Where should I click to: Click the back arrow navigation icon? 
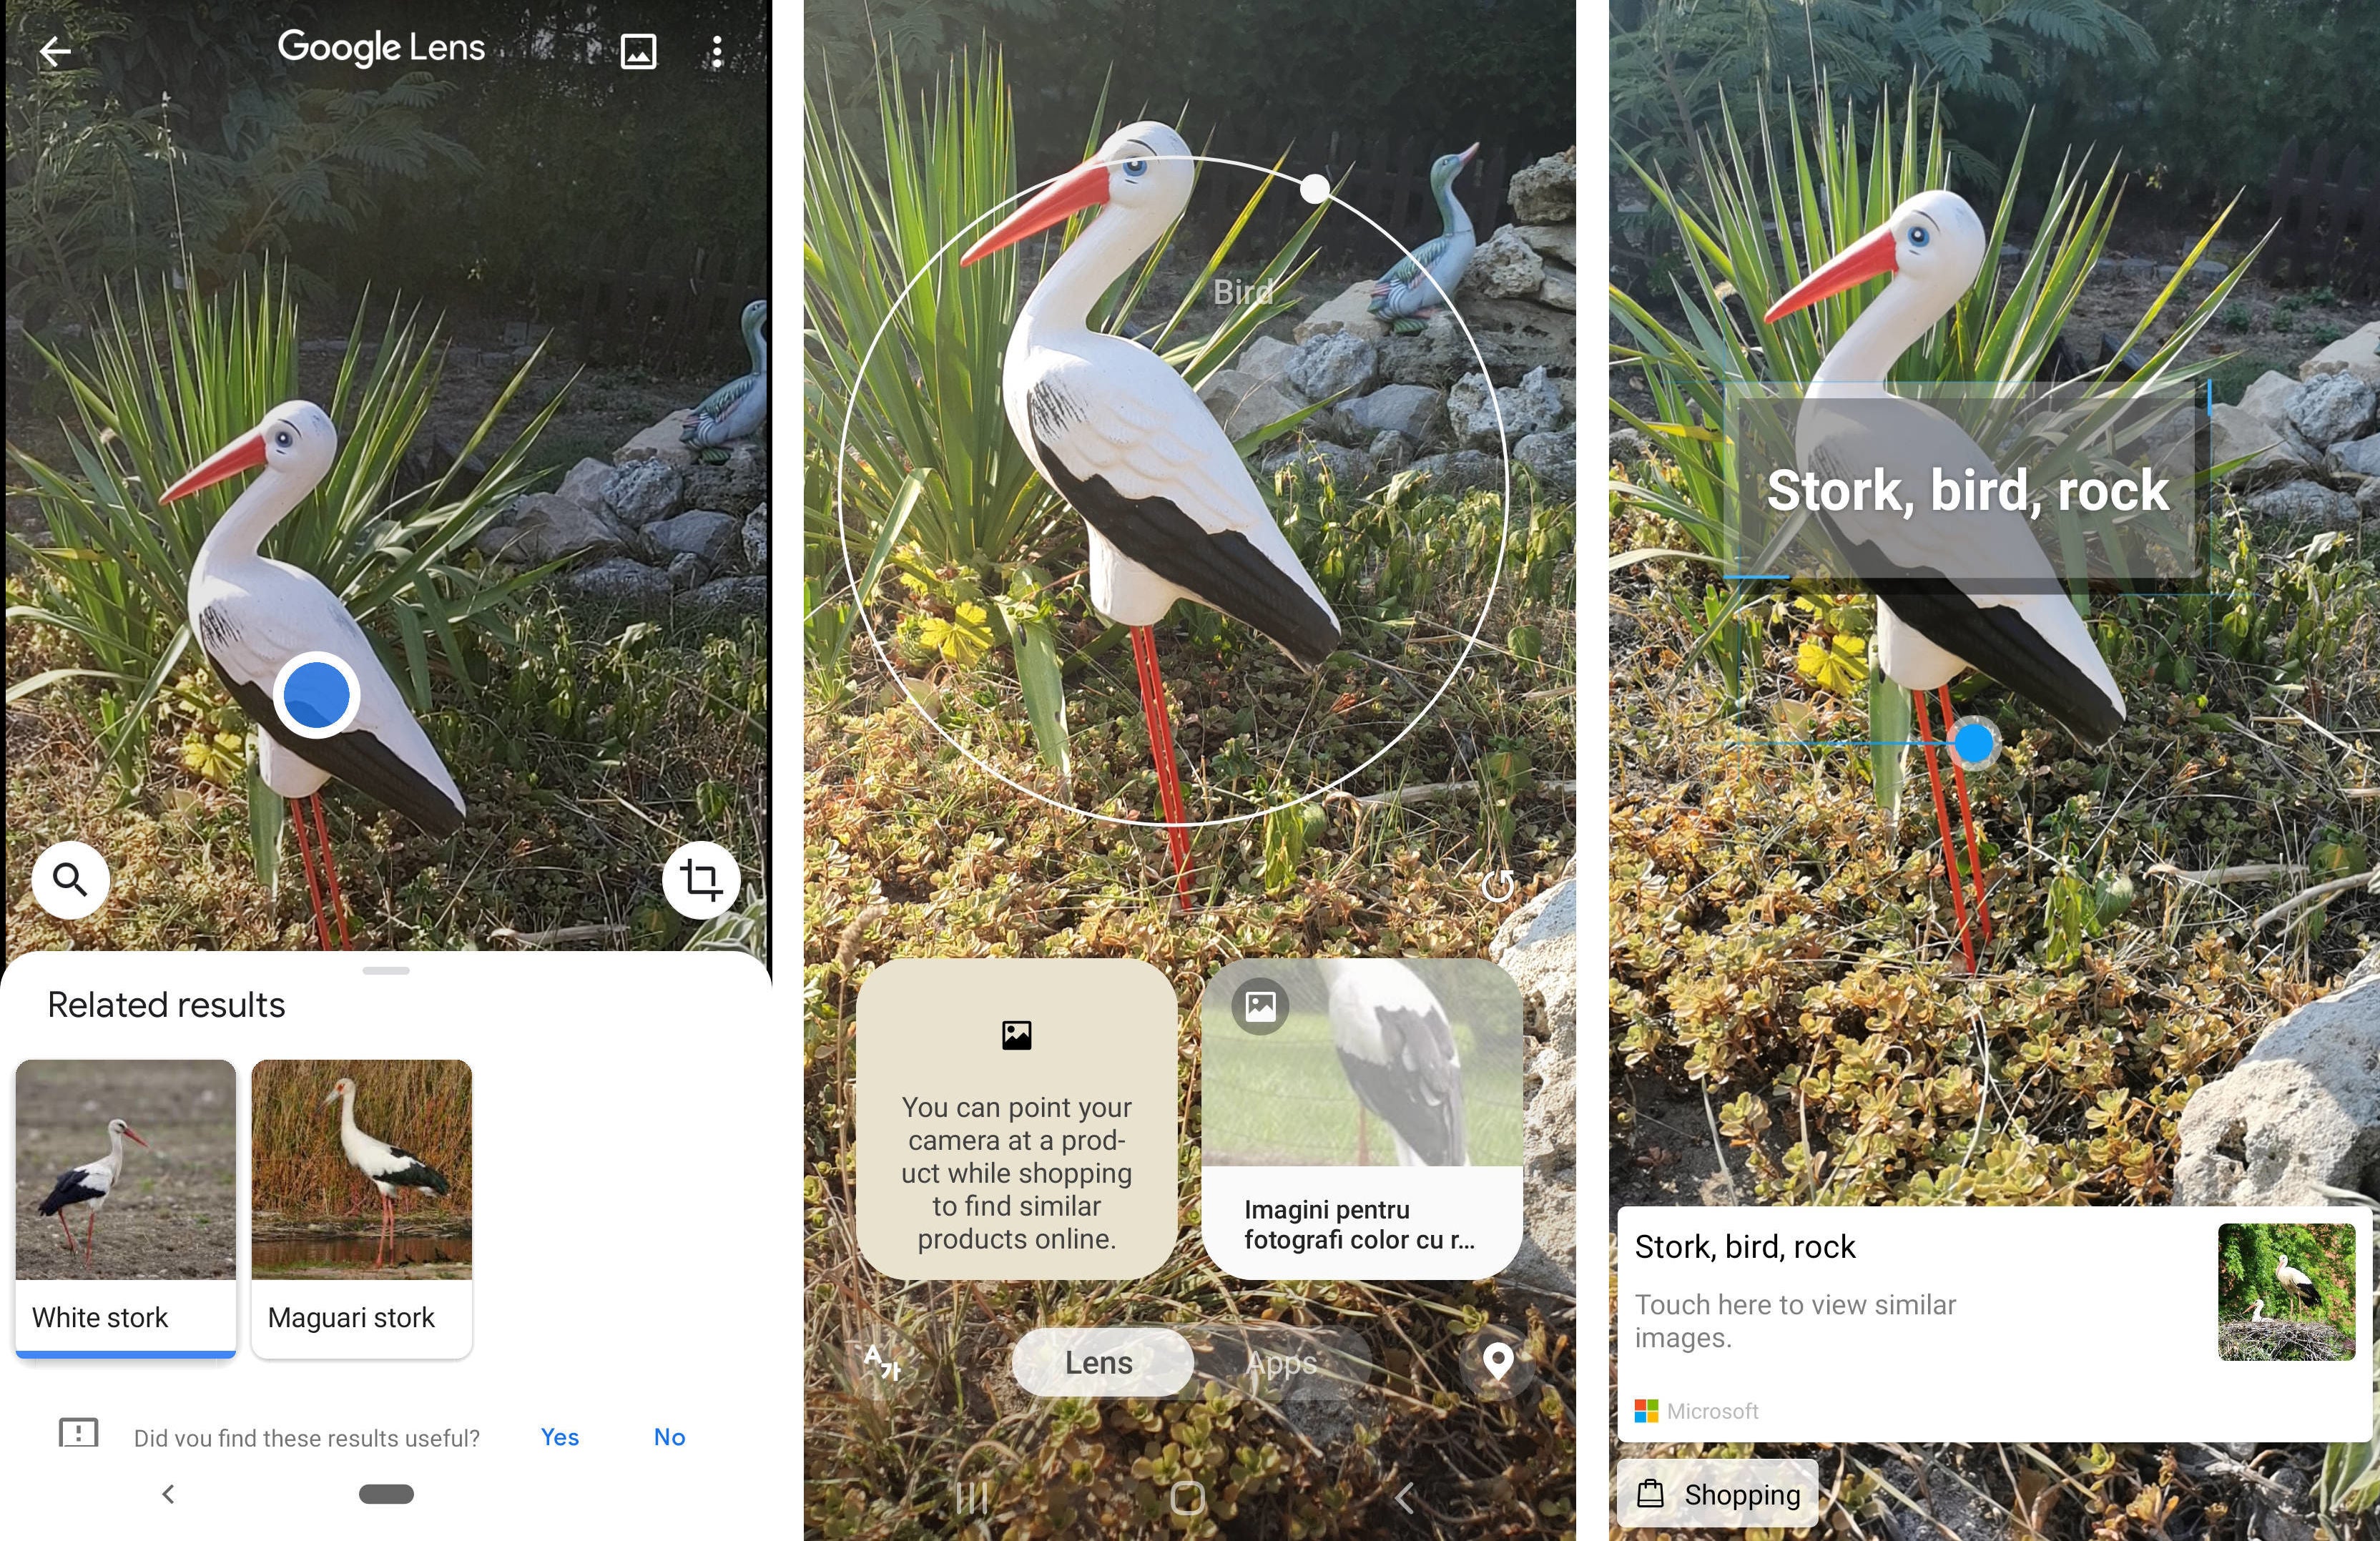[x=52, y=47]
